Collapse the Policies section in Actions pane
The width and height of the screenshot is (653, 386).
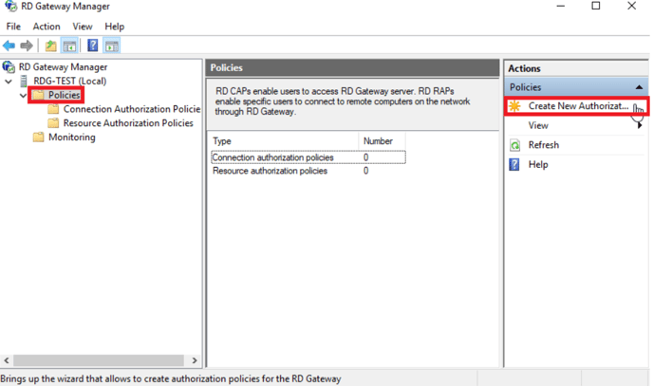[x=639, y=87]
